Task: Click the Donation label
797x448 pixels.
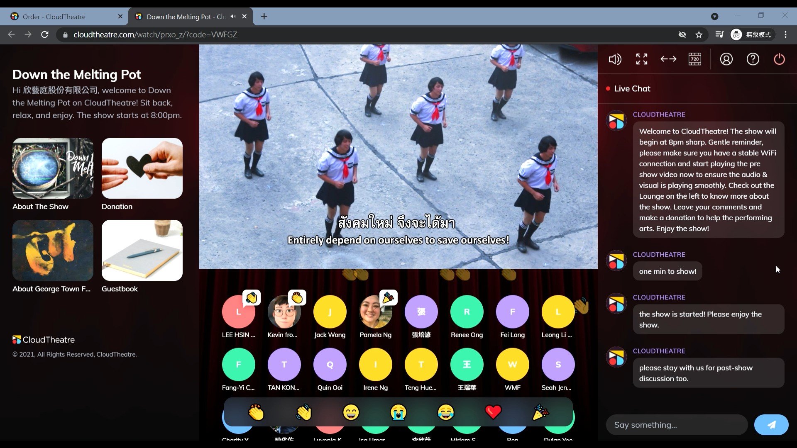Action: (x=117, y=207)
